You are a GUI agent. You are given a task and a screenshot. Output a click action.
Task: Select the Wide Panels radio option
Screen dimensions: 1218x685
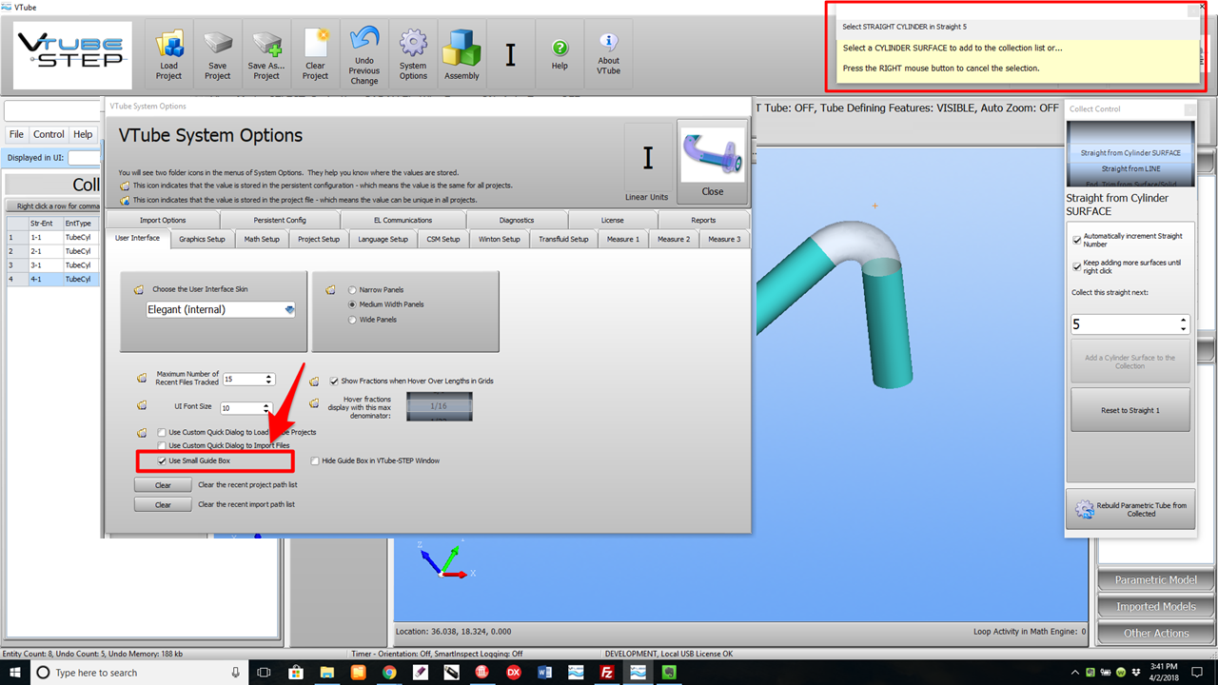click(354, 320)
